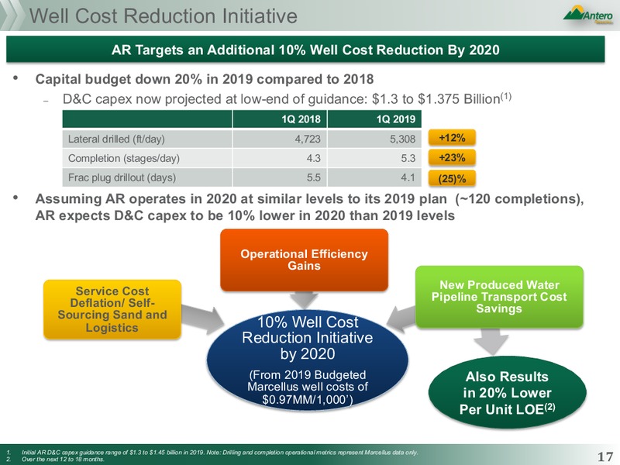Click the arrow from the Service Cost box
This screenshot has width=620, height=465.
[x=202, y=319]
